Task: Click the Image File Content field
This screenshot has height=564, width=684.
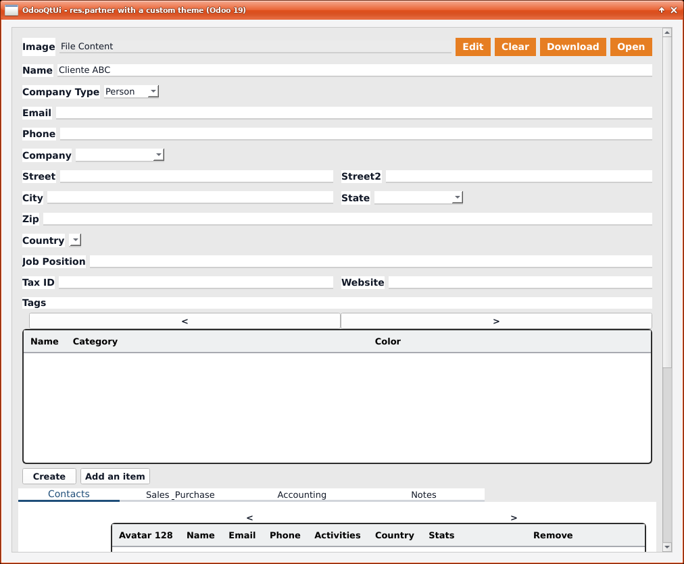Action: pos(255,47)
